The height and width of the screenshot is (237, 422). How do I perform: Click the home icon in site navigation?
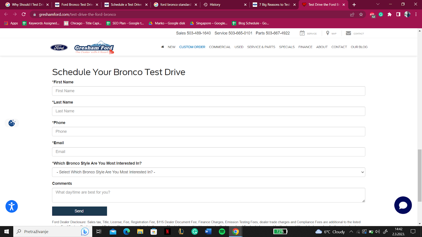coord(162,47)
